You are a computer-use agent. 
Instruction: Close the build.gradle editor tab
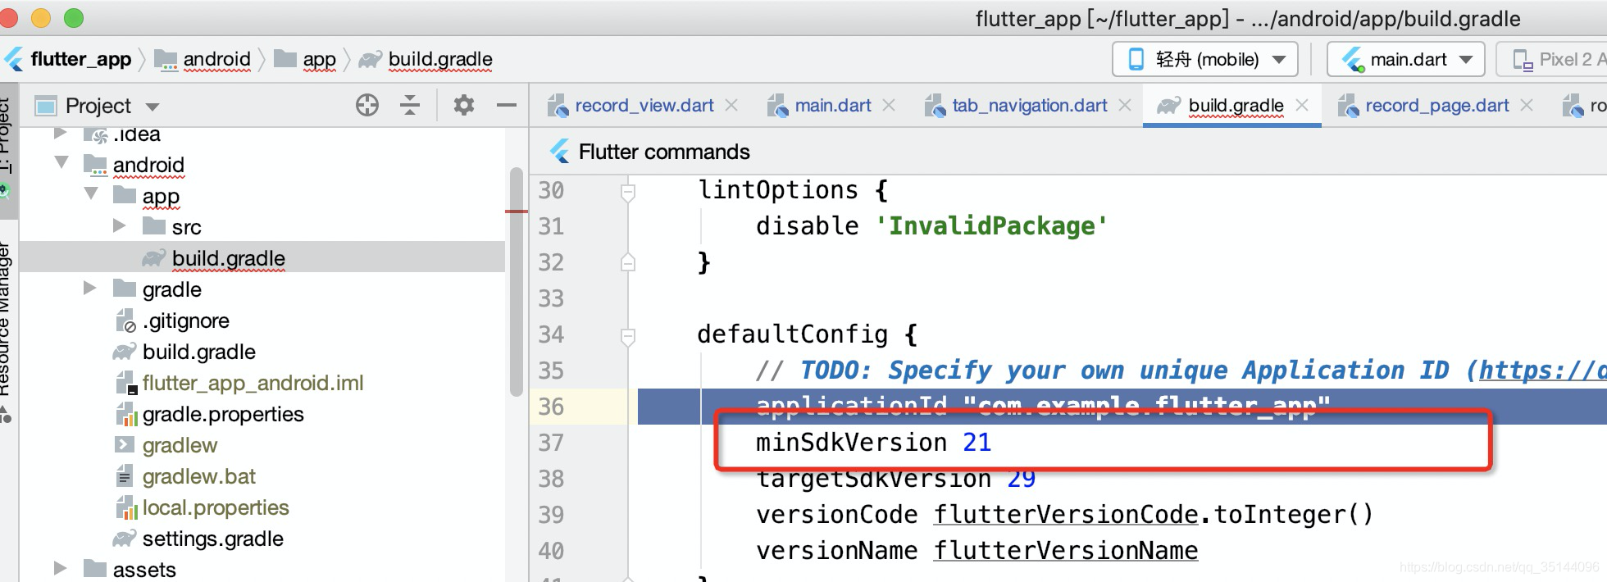point(1302,106)
